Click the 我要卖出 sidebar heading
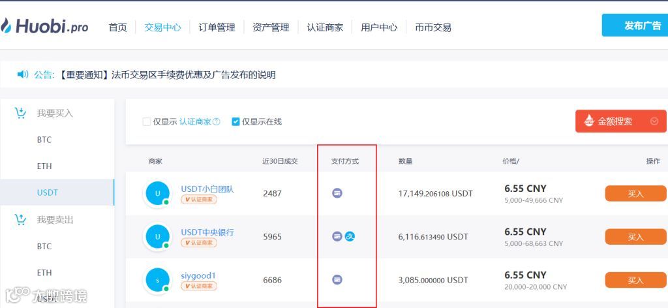This screenshot has height=308, width=668. pos(55,220)
